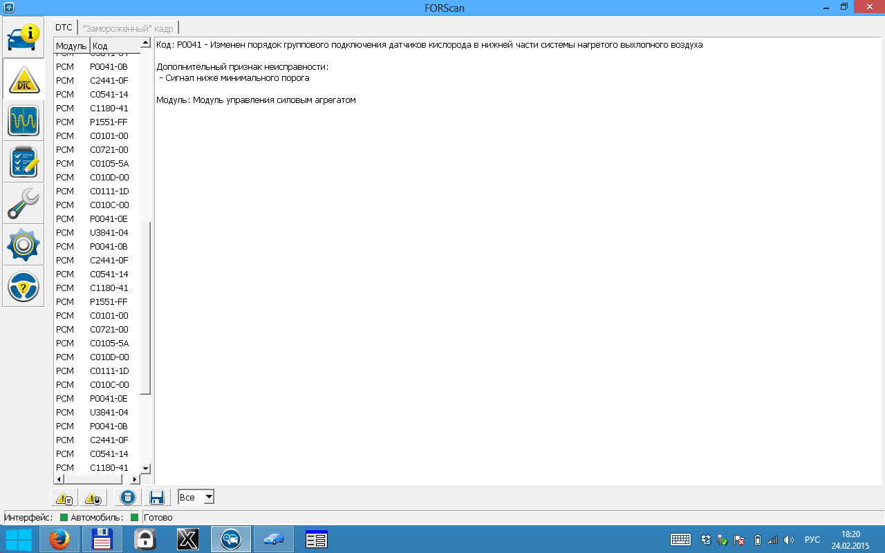885x553 pixels.
Task: Click the FORScan title bar app icon
Action: [9, 7]
